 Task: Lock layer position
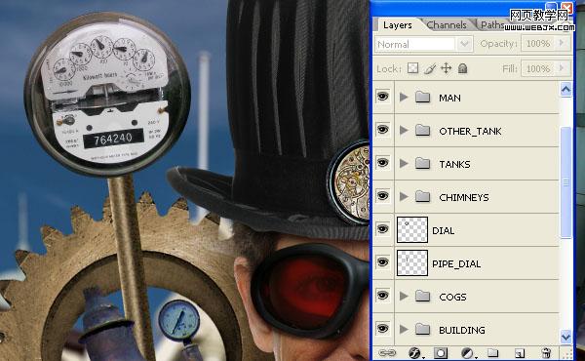pyautogui.click(x=447, y=68)
